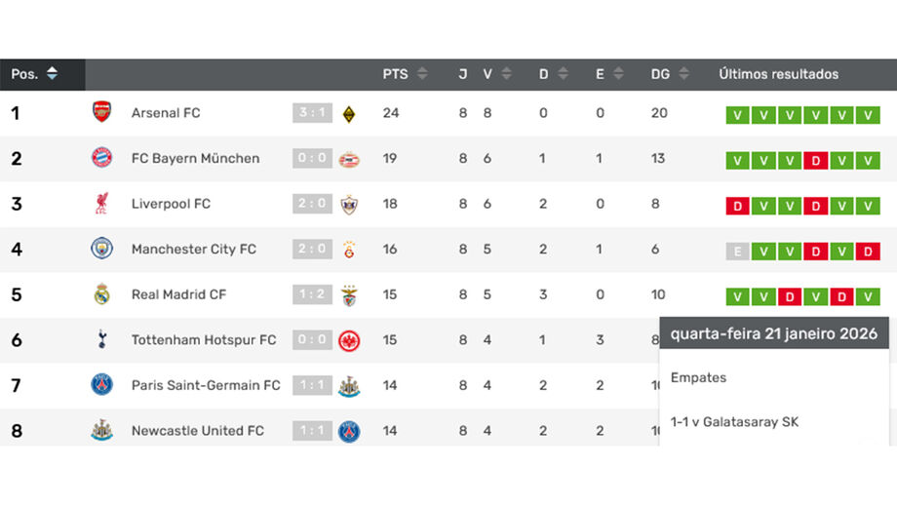Image resolution: width=897 pixels, height=505 pixels.
Task: Open Arsenal's 3:1 match score
Action: [x=312, y=113]
